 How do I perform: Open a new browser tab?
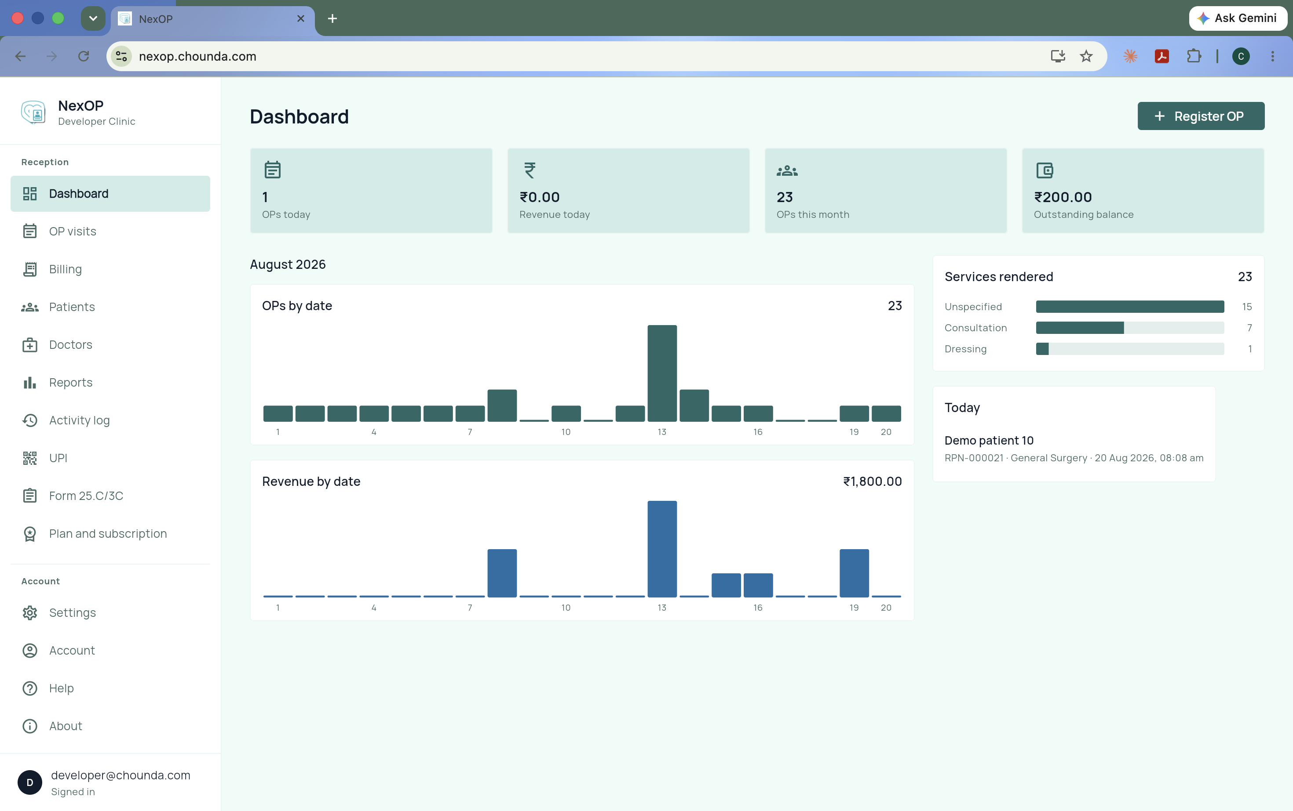[x=332, y=19]
